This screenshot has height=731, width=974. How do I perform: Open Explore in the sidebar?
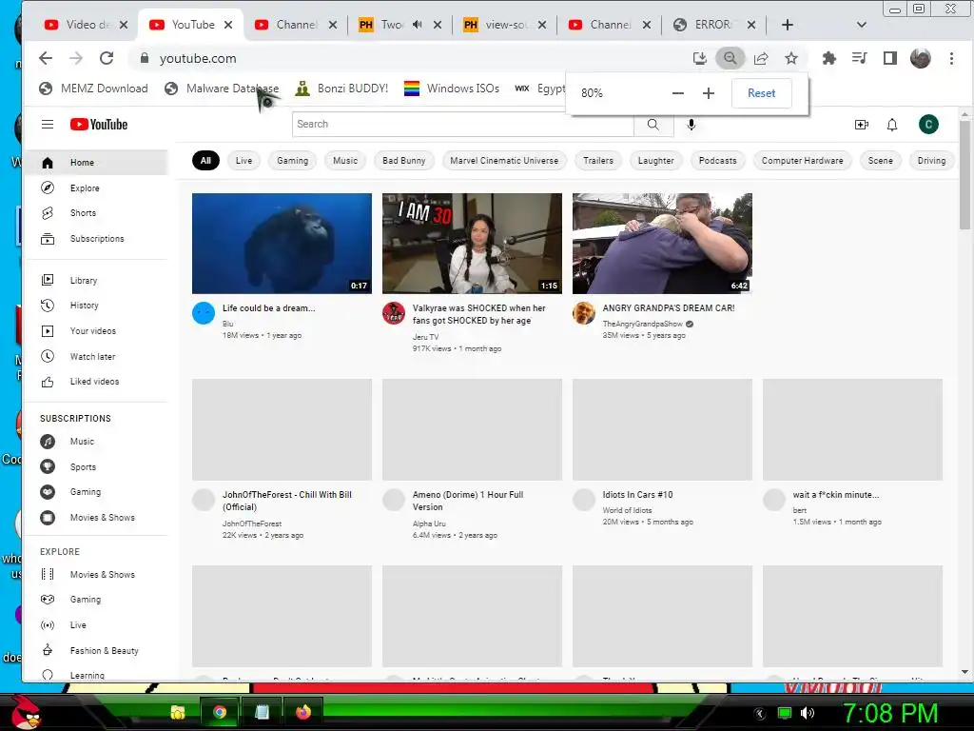pos(96,188)
